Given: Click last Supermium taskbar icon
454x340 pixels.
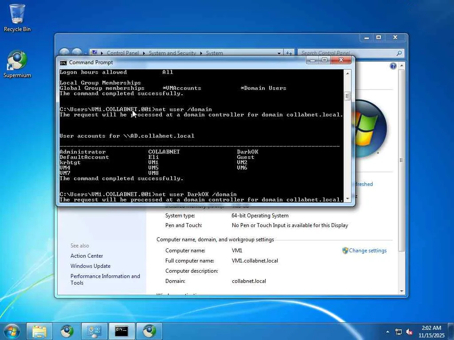Looking at the screenshot, I should [x=149, y=331].
